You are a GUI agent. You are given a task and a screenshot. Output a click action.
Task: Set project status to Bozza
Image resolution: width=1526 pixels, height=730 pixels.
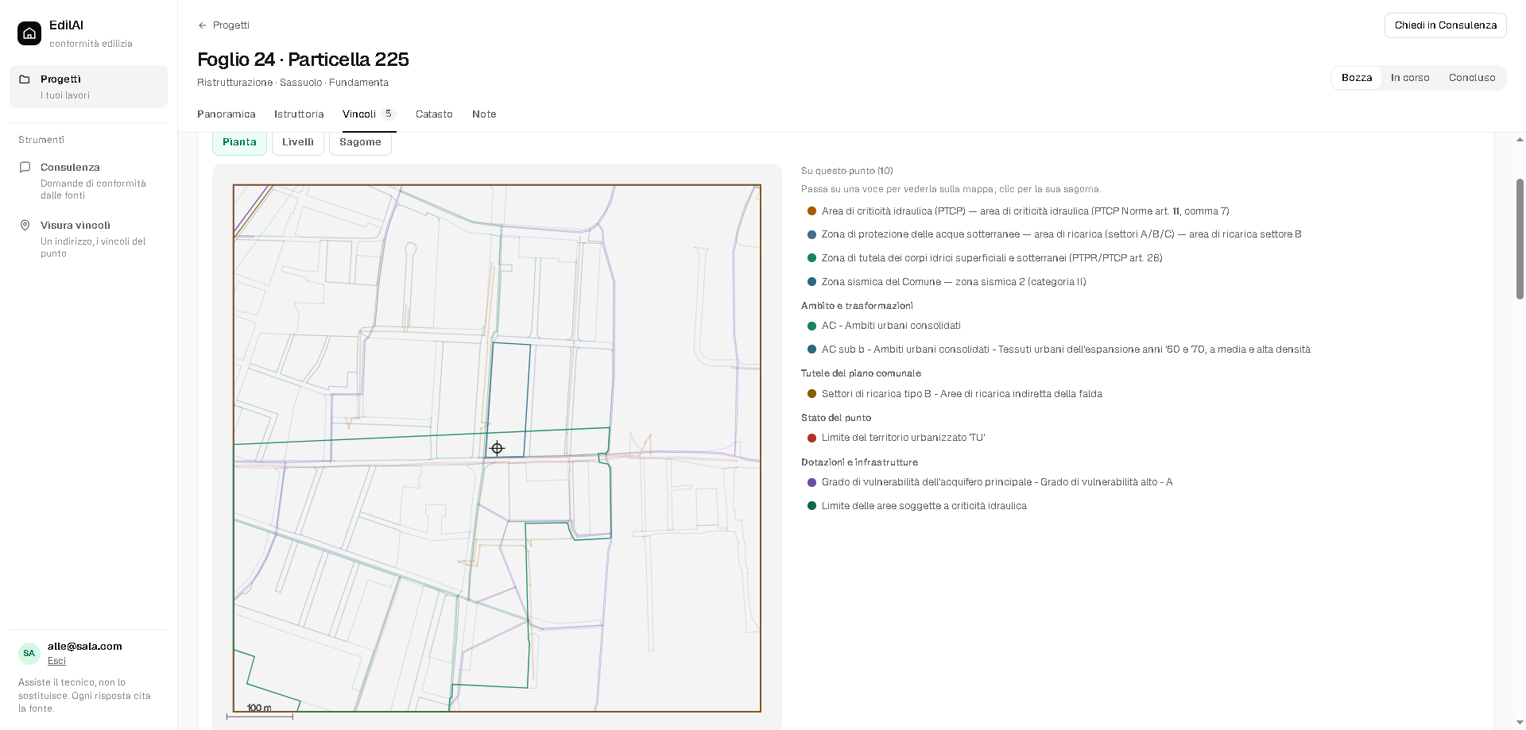point(1357,78)
